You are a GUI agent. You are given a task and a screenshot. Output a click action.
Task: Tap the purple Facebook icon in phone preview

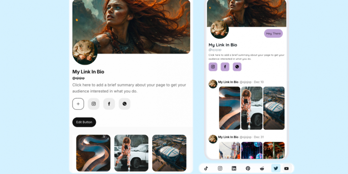225,67
